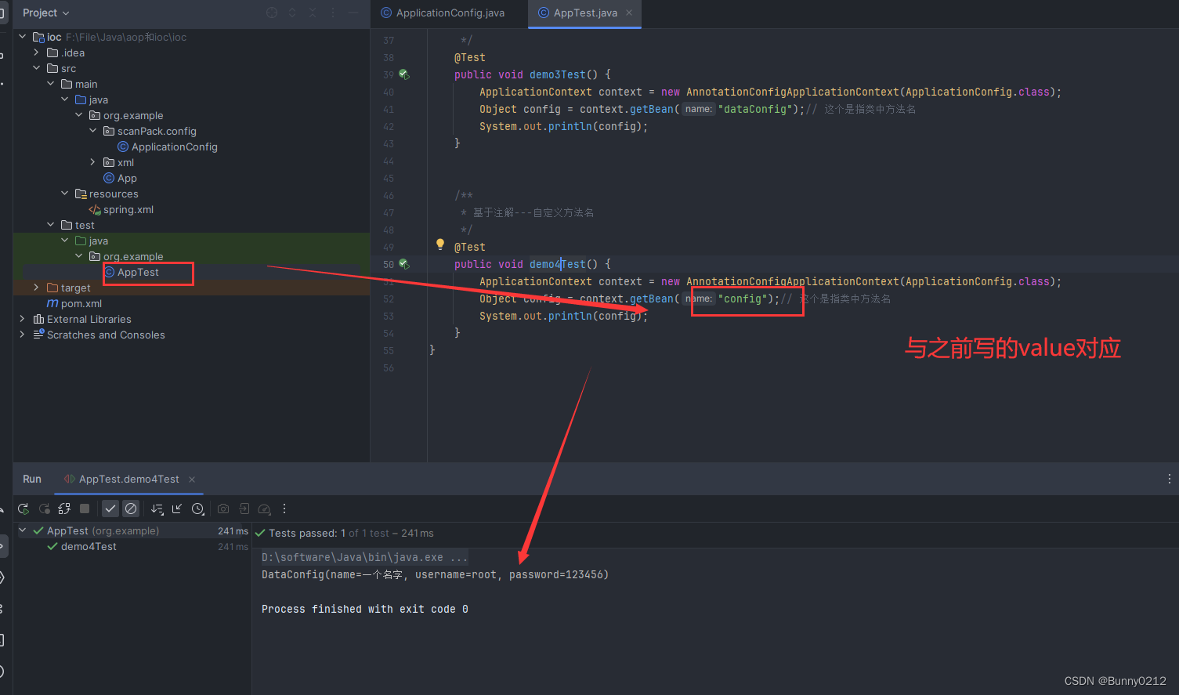Expand Scratches and Consoles node
The width and height of the screenshot is (1179, 695).
[x=22, y=335]
